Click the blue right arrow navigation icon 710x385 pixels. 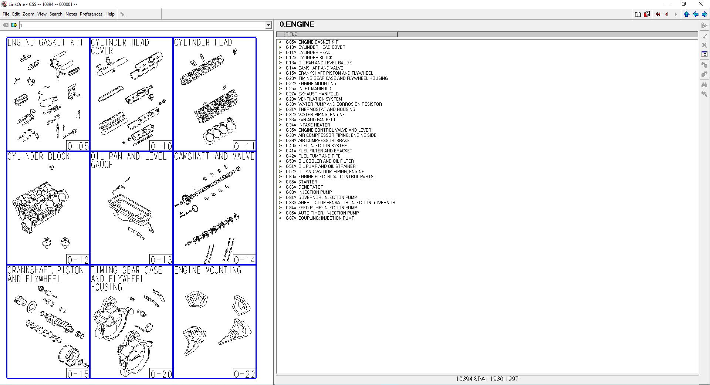click(705, 14)
